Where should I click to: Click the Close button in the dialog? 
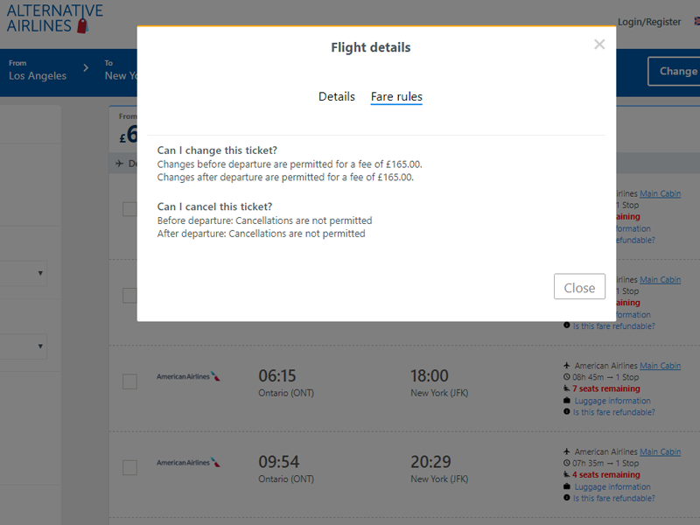point(579,287)
